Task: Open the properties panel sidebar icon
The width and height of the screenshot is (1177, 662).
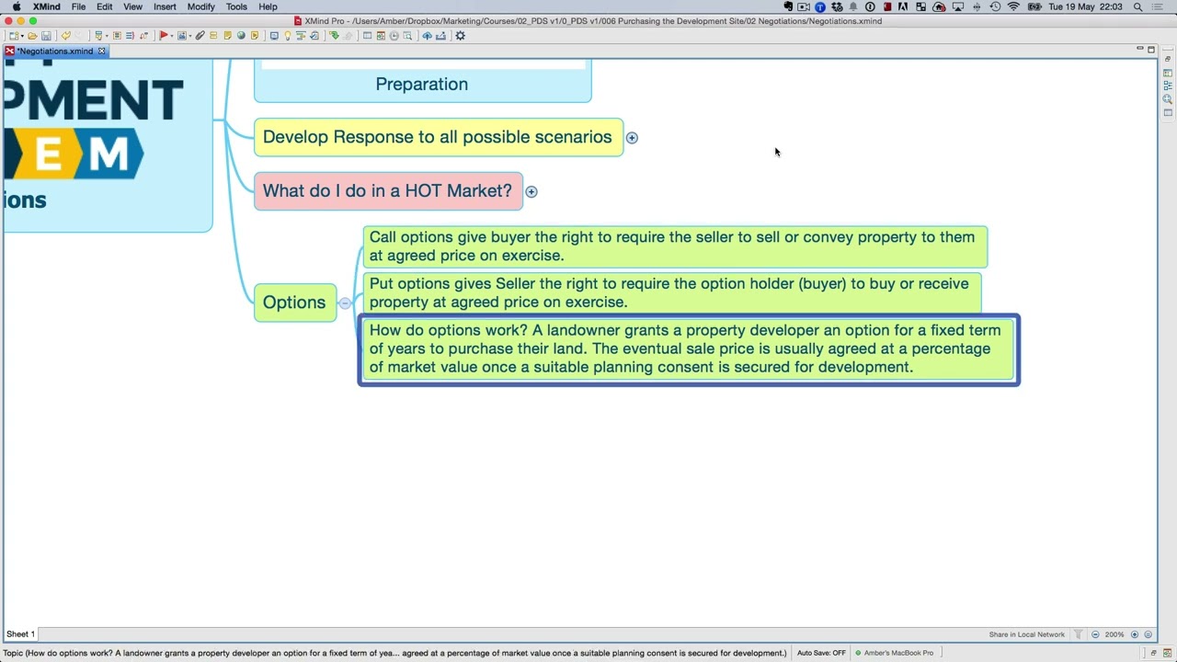Action: point(1168,112)
